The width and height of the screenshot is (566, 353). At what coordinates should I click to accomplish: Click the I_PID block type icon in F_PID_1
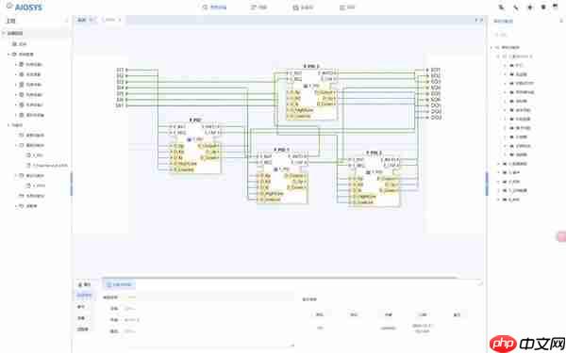pos(275,168)
